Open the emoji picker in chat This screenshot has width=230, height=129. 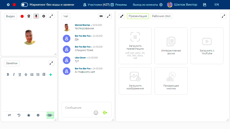[96, 112]
